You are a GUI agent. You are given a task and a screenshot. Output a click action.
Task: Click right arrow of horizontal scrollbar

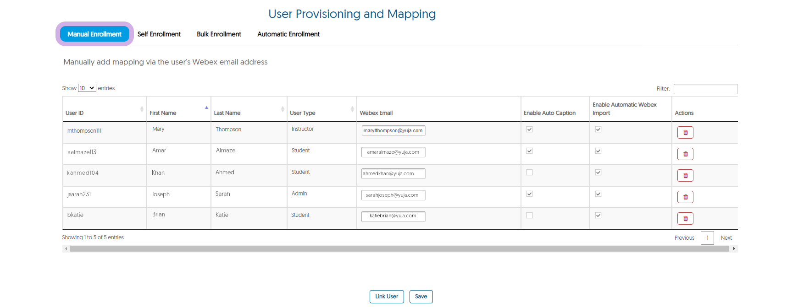tap(734, 249)
